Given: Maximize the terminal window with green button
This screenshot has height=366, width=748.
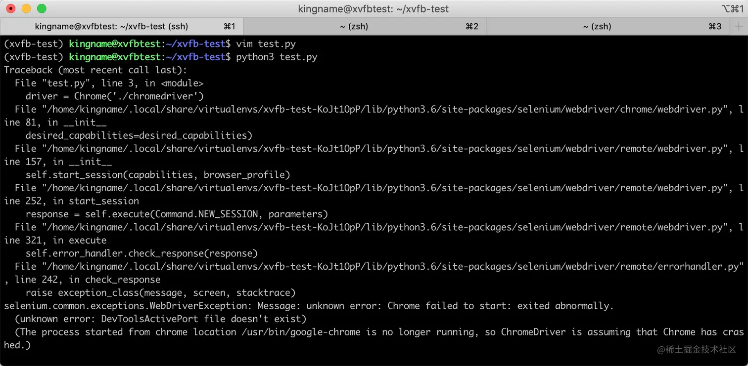Looking at the screenshot, I should (42, 8).
